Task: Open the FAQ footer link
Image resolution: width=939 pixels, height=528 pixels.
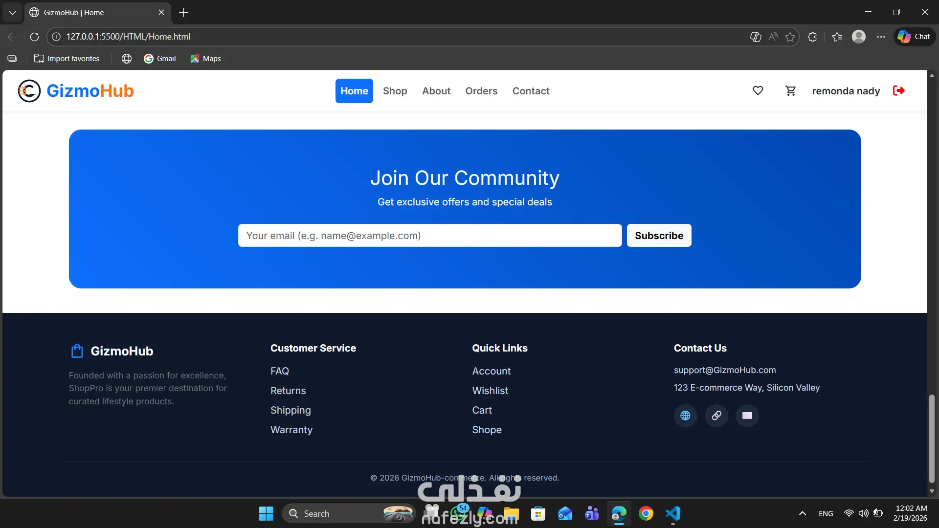Action: (x=280, y=371)
